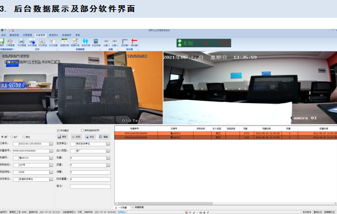Image resolution: width=337 pixels, height=214 pixels.
Task: Click the green floppy-disk save icon in ribbon
Action: (x=2, y=41)
